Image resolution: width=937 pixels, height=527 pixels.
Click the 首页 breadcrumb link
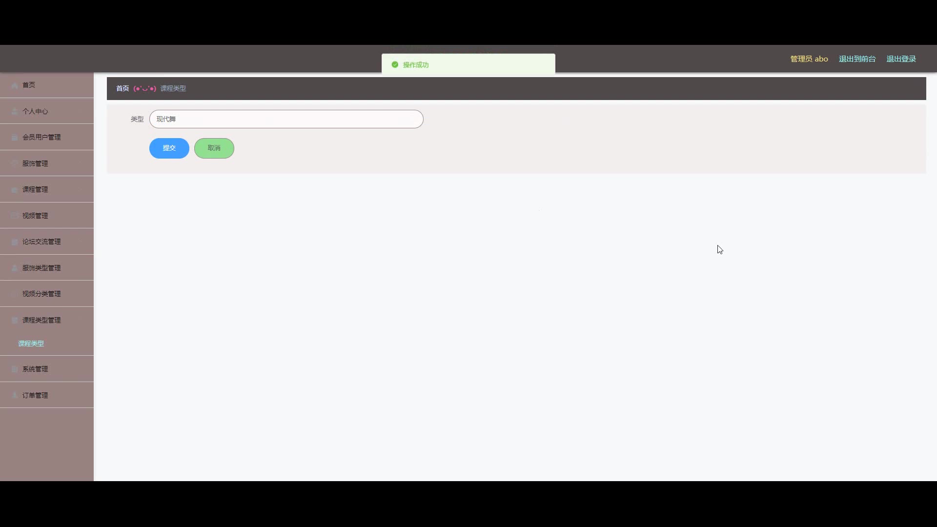click(122, 88)
